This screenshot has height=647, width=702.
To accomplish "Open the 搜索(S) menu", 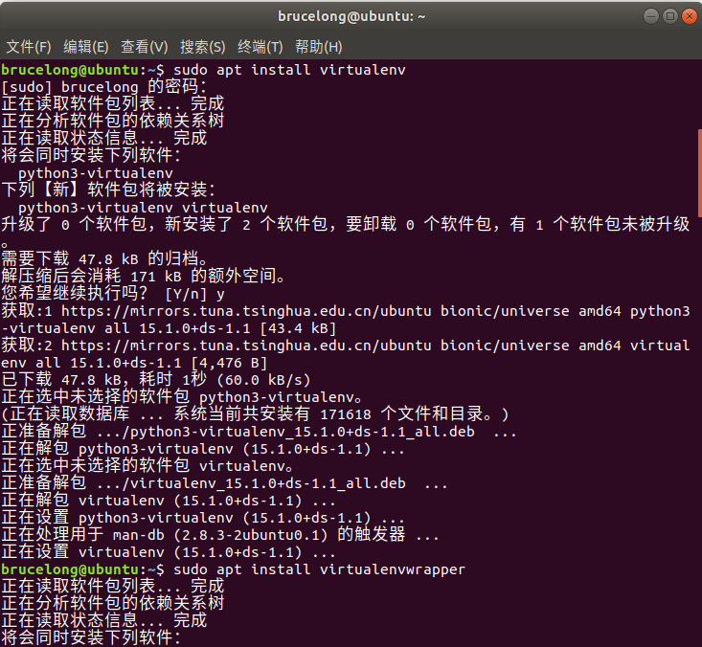I will (202, 47).
